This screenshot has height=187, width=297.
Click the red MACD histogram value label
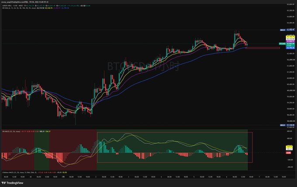(x=288, y=153)
